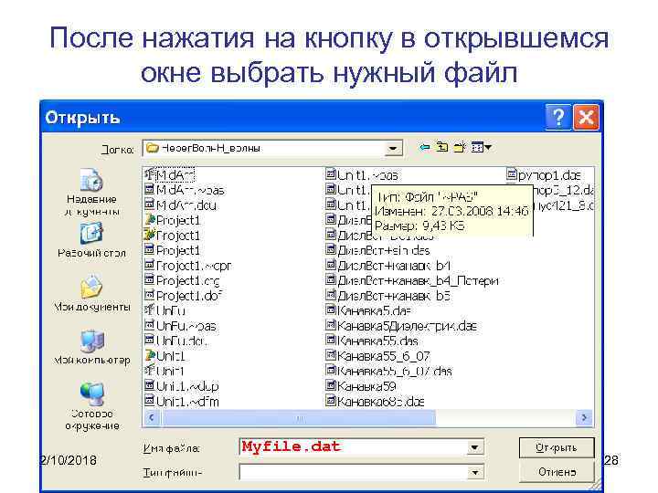Select the Канавка59 file

[x=361, y=386]
